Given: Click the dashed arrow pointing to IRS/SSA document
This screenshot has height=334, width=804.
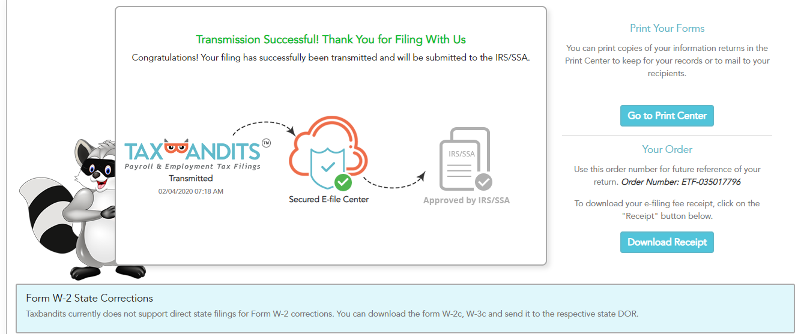Looking at the screenshot, I should (x=394, y=181).
